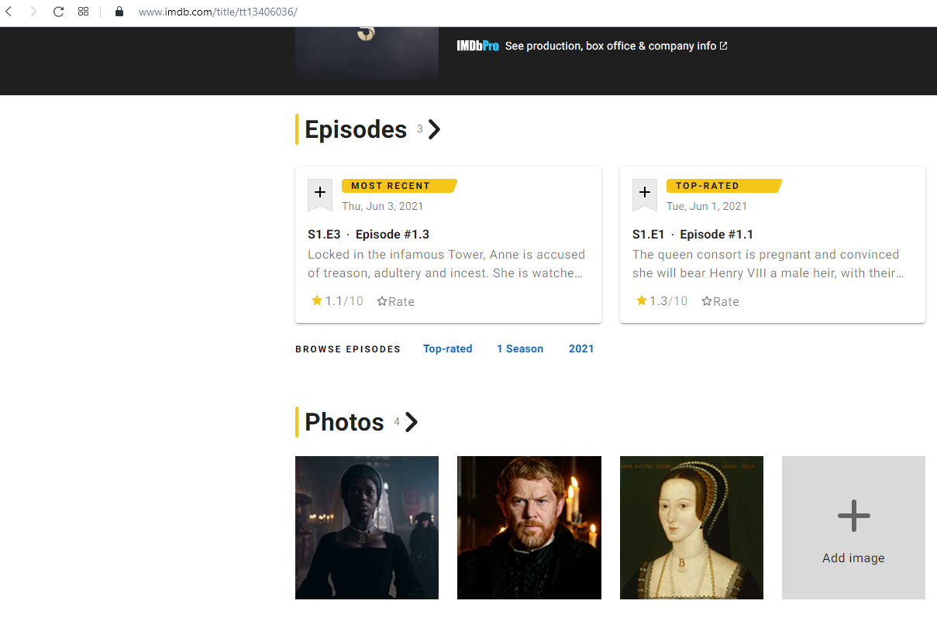The height and width of the screenshot is (635, 937).
Task: Click the poster image at top
Action: coord(367,53)
